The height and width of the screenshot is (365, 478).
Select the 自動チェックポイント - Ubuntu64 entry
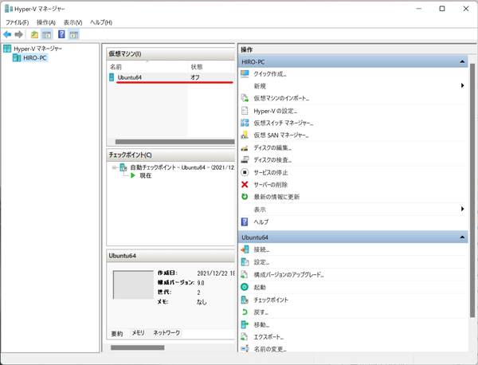tap(182, 167)
